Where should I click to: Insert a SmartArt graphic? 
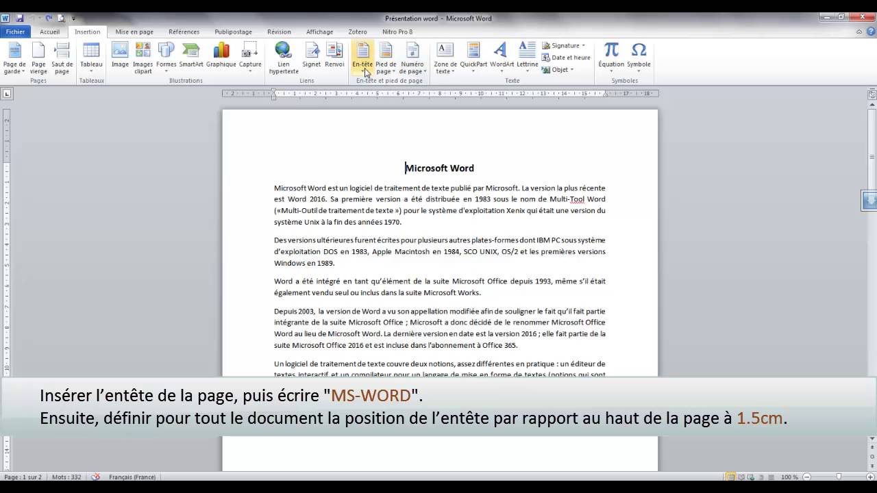tap(191, 55)
